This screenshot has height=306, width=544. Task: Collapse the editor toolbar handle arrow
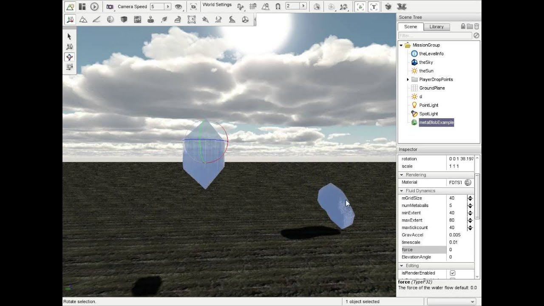(255, 19)
